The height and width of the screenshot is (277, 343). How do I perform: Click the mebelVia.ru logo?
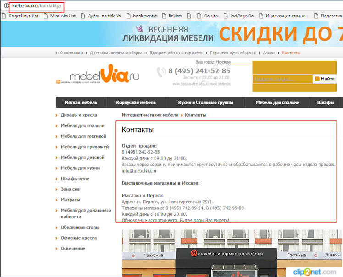pyautogui.click(x=98, y=74)
